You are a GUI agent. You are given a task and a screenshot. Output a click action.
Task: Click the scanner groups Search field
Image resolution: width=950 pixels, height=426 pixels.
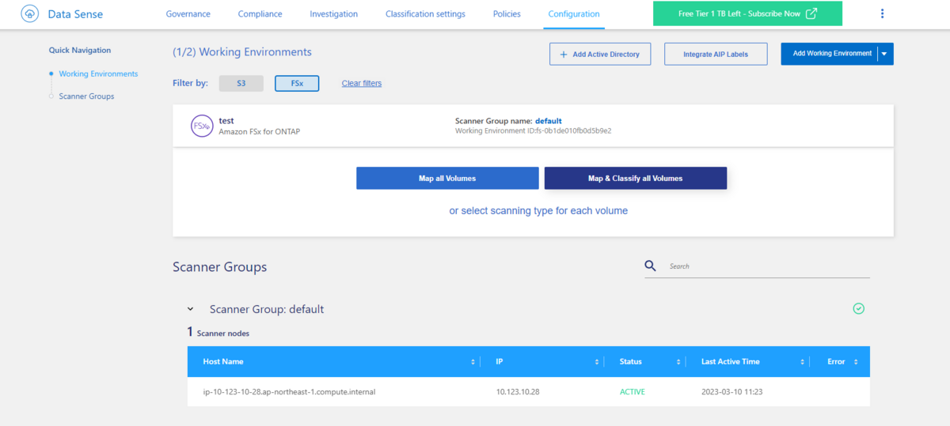pos(768,266)
